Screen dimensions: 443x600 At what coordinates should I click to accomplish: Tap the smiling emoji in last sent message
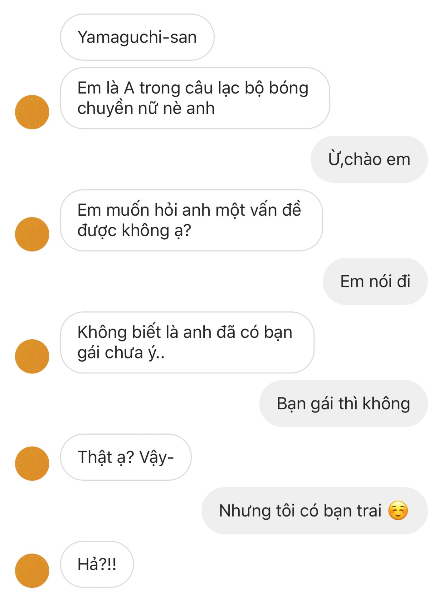tap(398, 511)
